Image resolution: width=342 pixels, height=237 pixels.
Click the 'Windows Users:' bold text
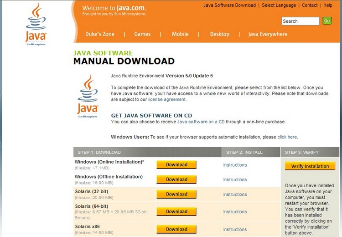pyautogui.click(x=130, y=137)
